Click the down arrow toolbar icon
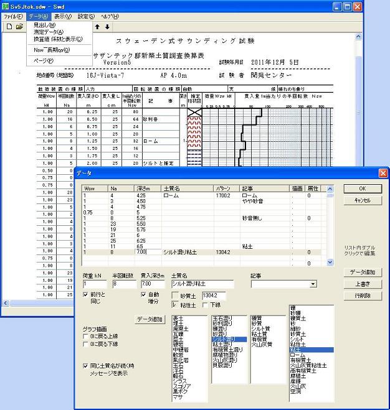 [x=107, y=27]
